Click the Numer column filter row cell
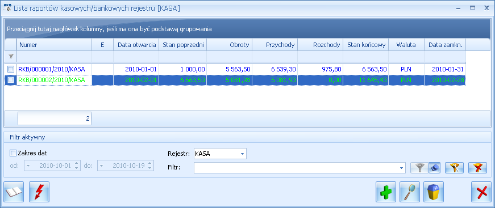This screenshot has width=495, height=208. coord(55,56)
